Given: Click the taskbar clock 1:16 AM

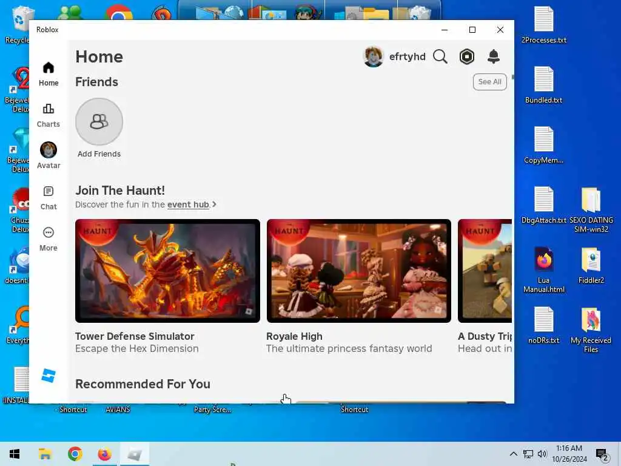Looking at the screenshot, I should 569,448.
